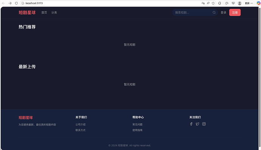The width and height of the screenshot is (261, 150).
Task: Open site info icon in address bar
Action: (23, 3)
